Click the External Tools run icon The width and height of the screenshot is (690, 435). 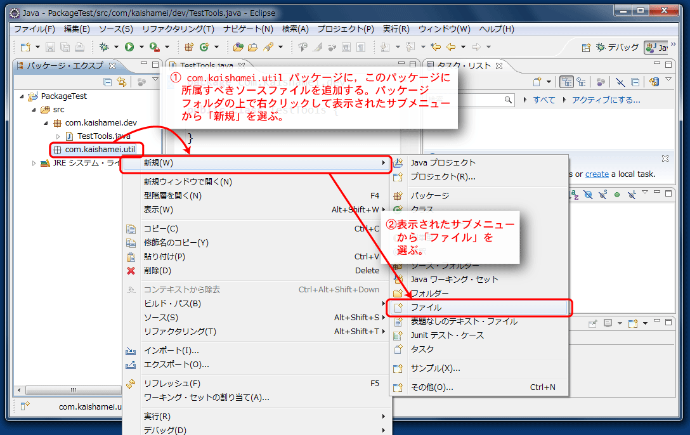tap(154, 47)
